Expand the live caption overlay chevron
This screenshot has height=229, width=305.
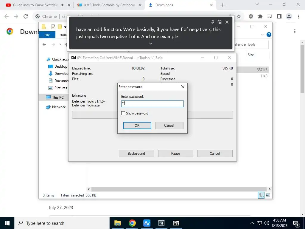[x=150, y=44]
